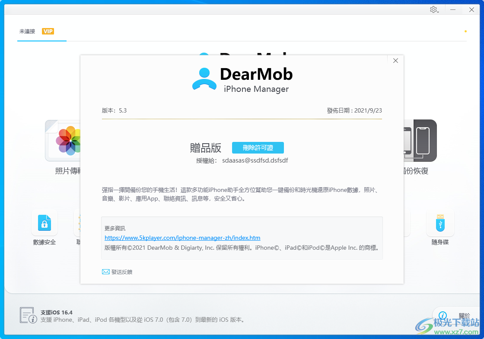
Task: Open the settings gear menu
Action: click(x=434, y=9)
